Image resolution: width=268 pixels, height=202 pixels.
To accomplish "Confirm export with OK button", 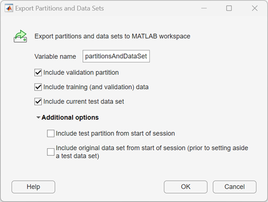I will 186,187.
